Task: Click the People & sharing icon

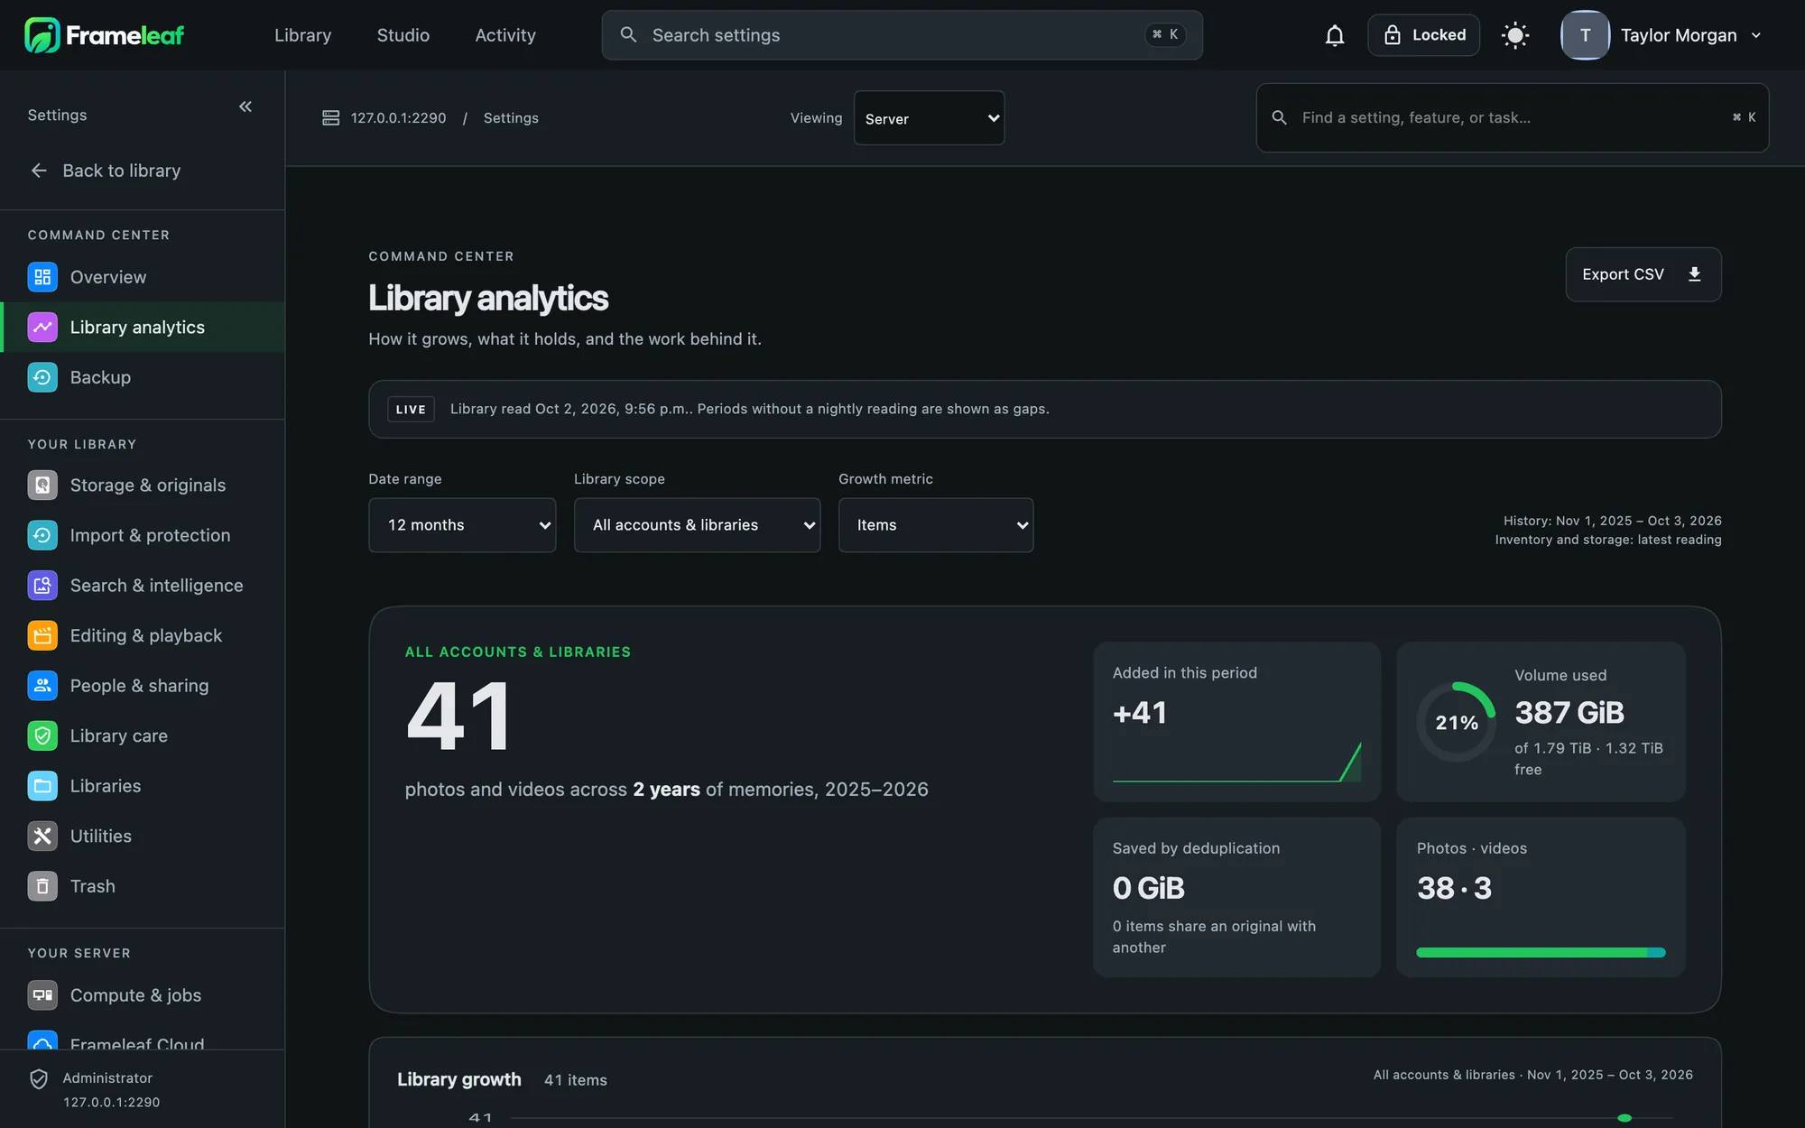Action: pyautogui.click(x=42, y=685)
